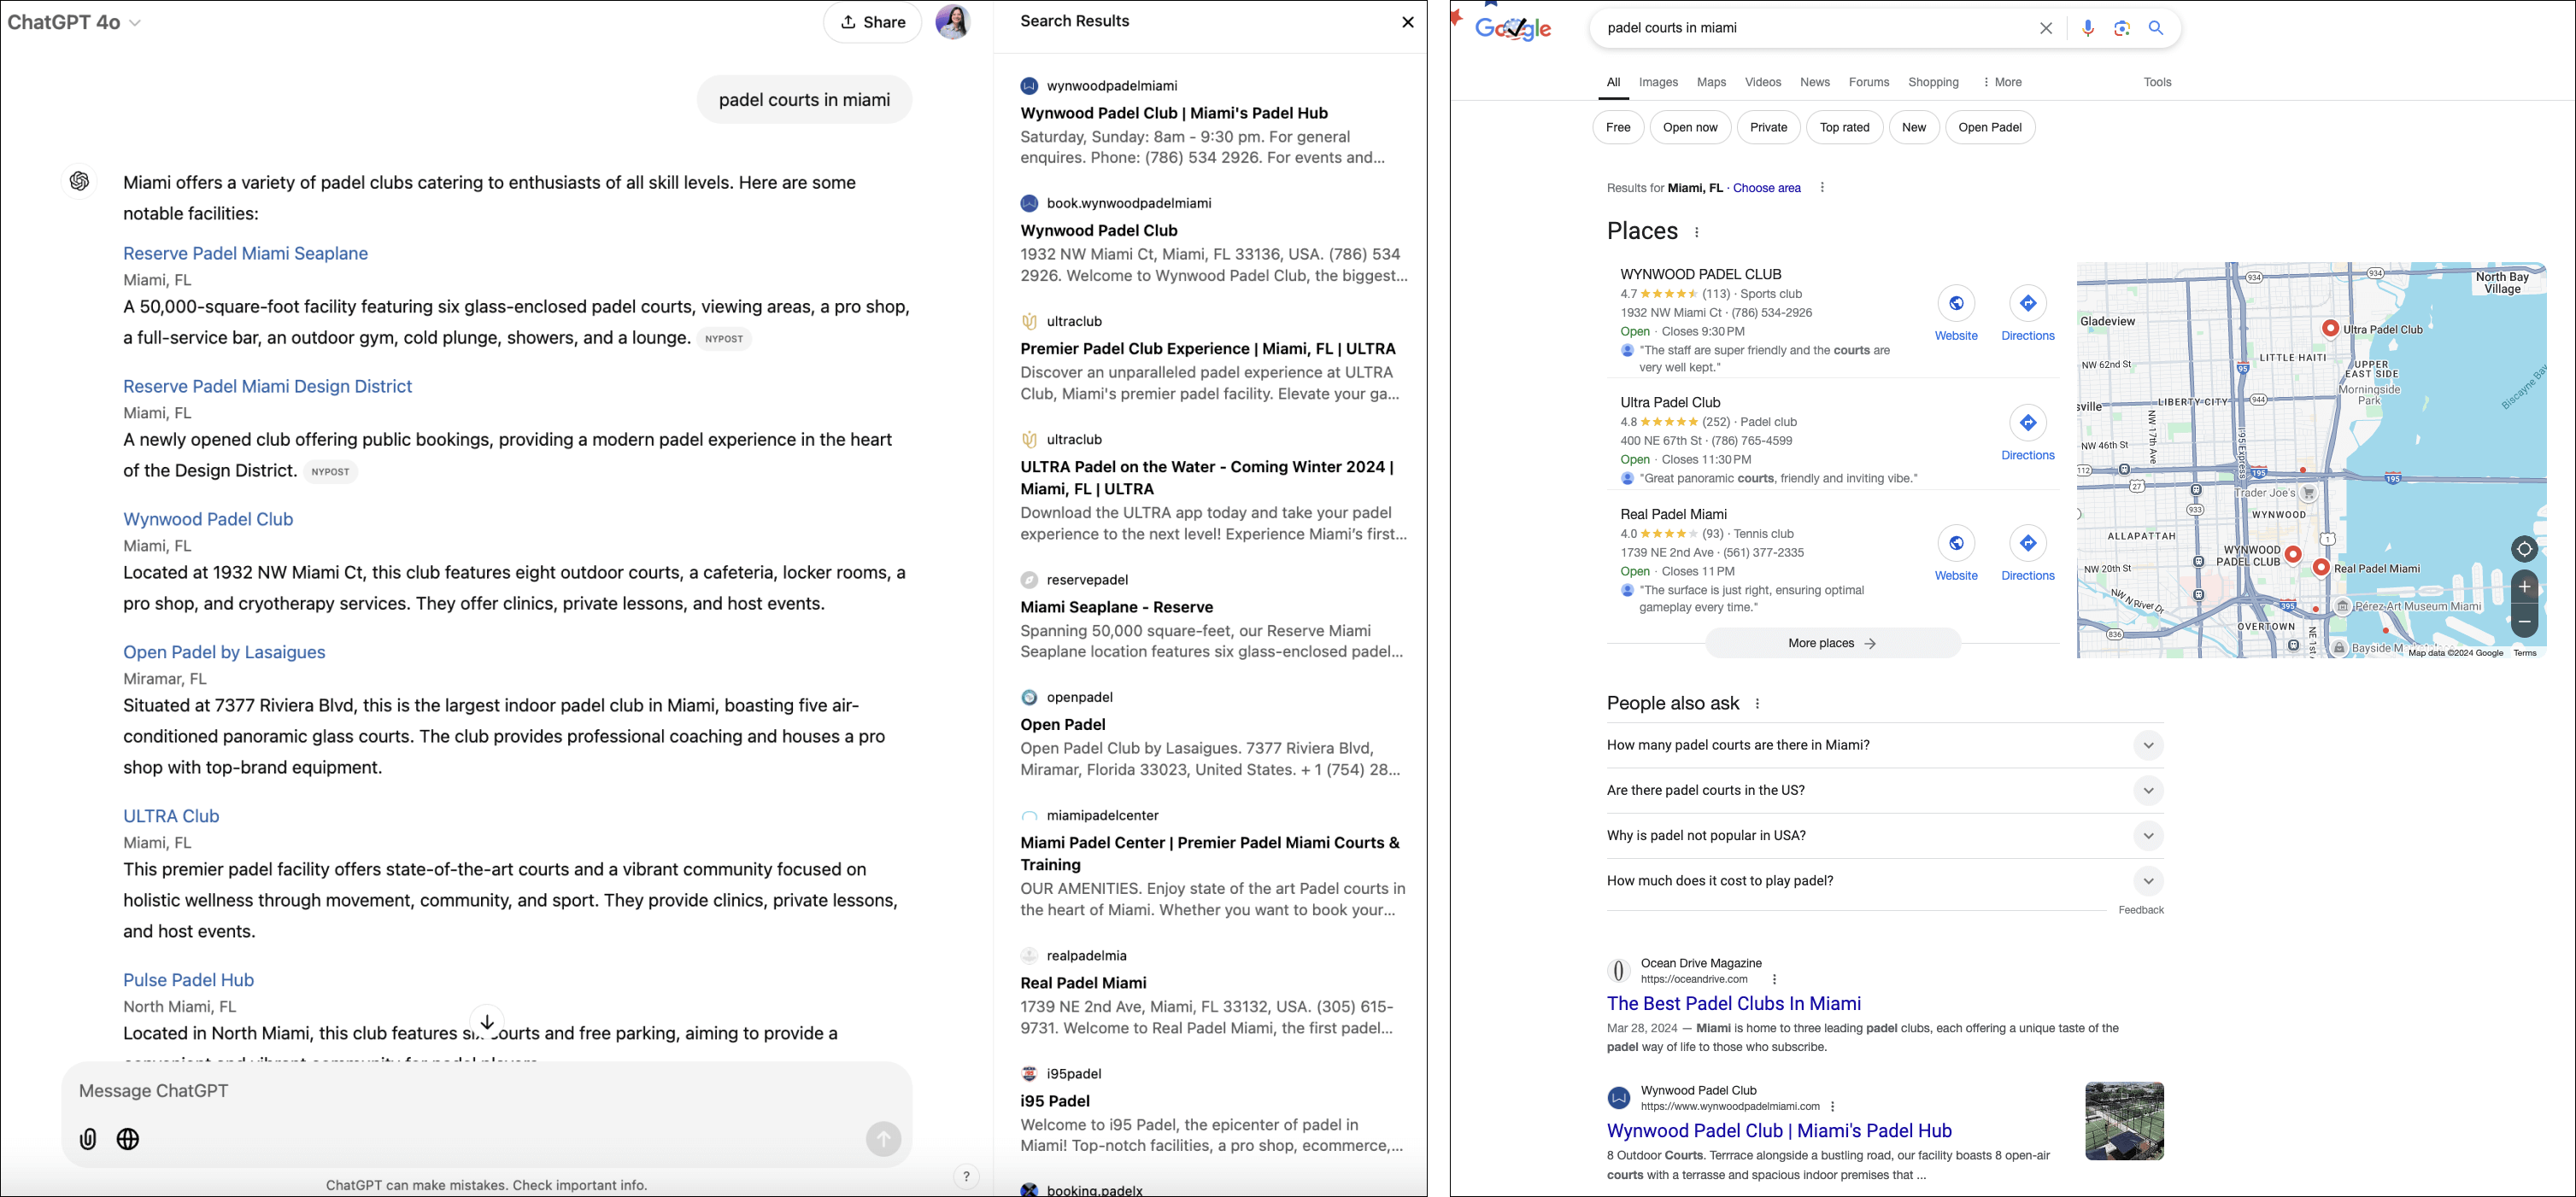Image resolution: width=2576 pixels, height=1197 pixels.
Task: Open three-dot menu beside People also ask
Action: [x=1757, y=704]
